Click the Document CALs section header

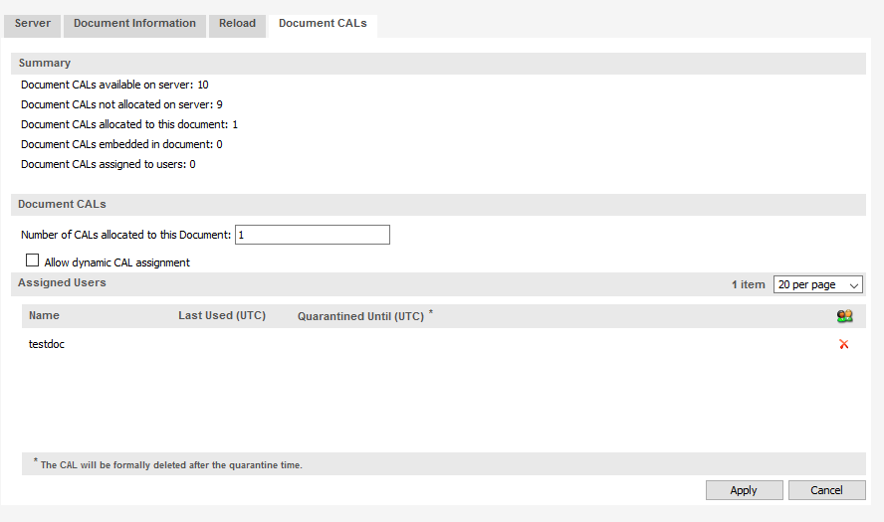click(x=62, y=205)
